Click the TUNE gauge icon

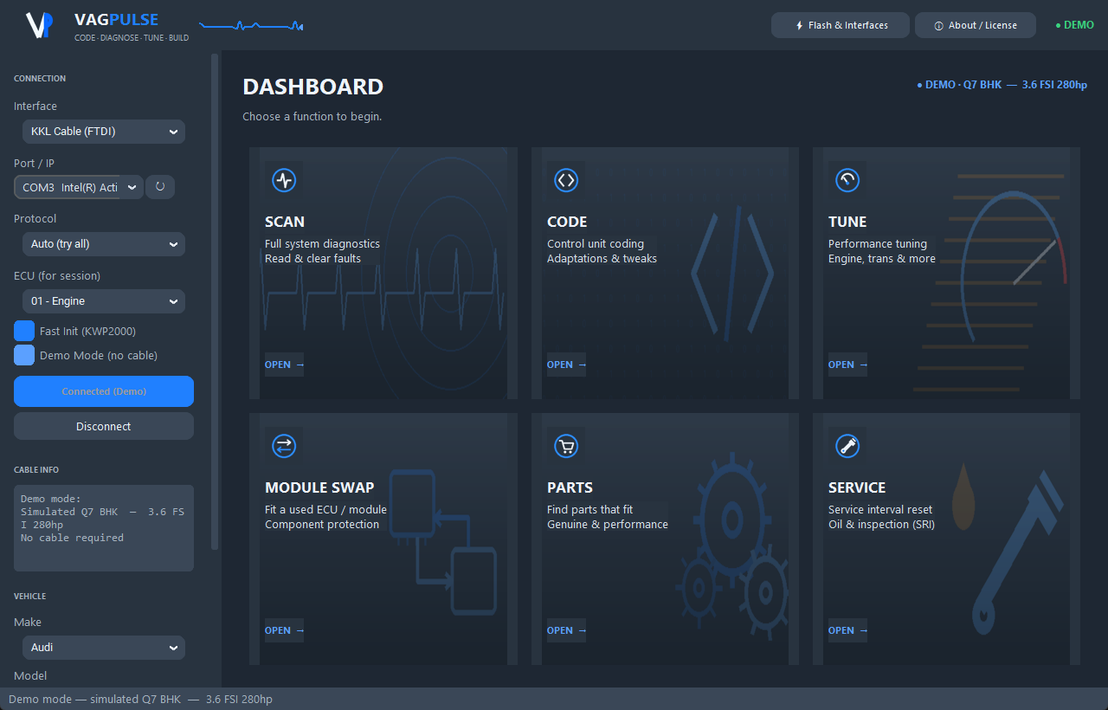tap(847, 180)
